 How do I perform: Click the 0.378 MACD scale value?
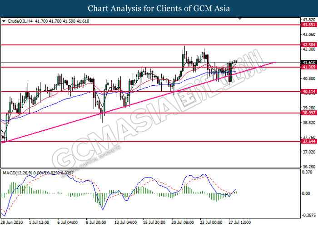[307, 172]
